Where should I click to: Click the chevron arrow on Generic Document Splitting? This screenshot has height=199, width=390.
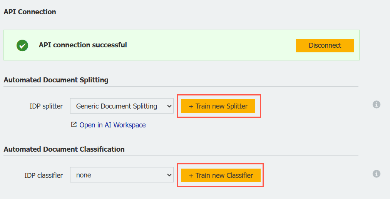[x=169, y=106]
